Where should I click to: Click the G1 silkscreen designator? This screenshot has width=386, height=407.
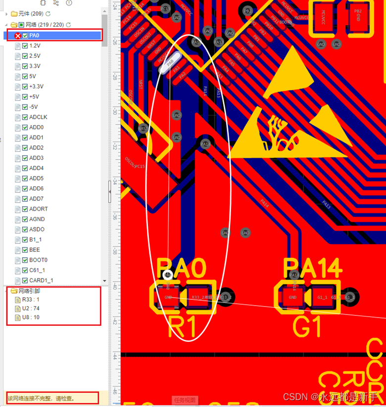pos(307,327)
